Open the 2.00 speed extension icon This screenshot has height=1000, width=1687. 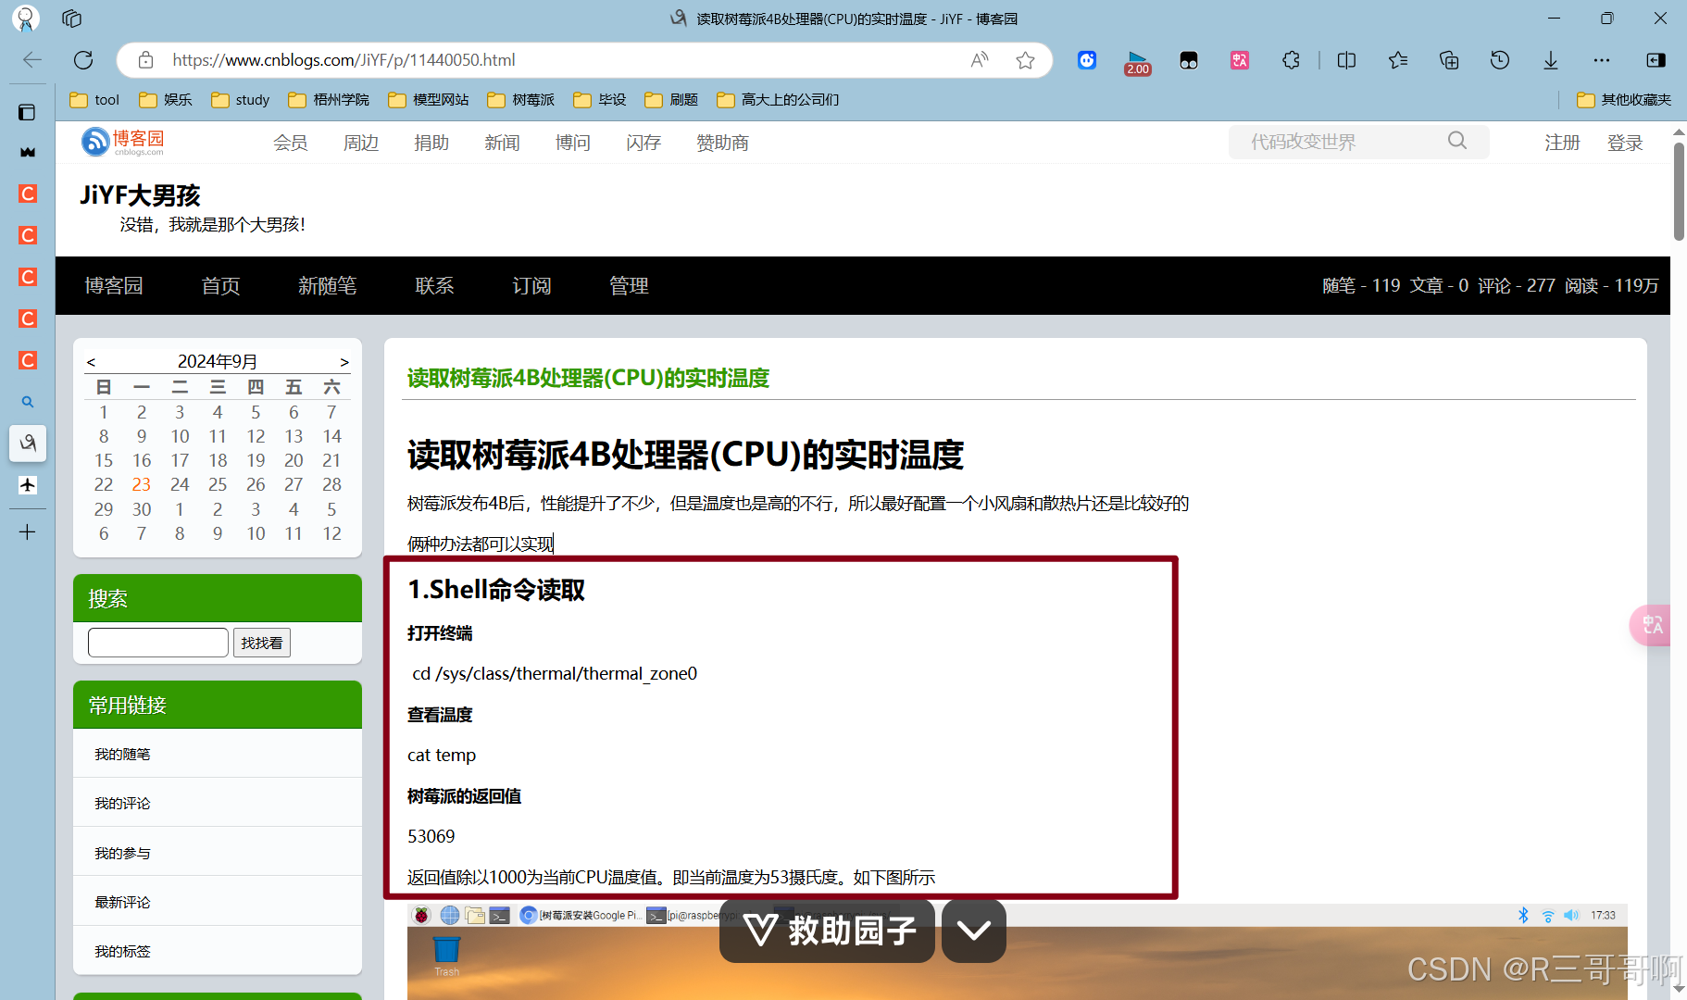[x=1138, y=62]
